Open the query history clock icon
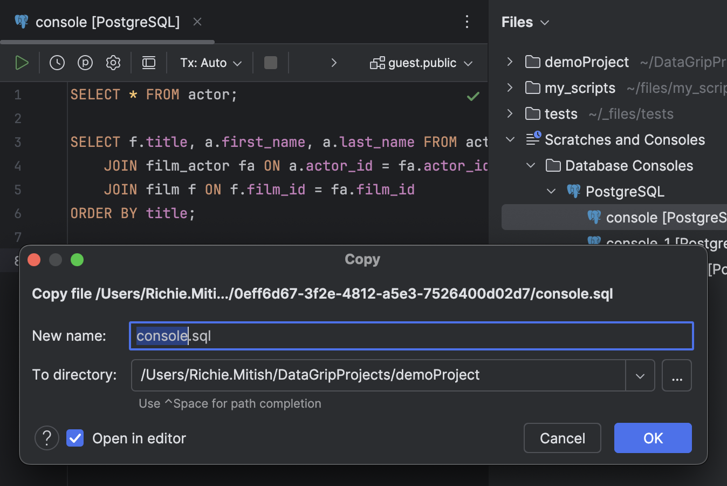Screen dimensions: 727x486 (57, 62)
